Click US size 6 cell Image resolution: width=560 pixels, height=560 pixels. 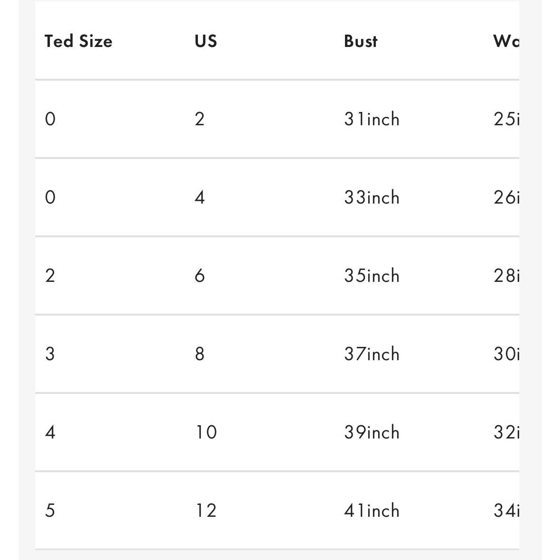coord(200,276)
